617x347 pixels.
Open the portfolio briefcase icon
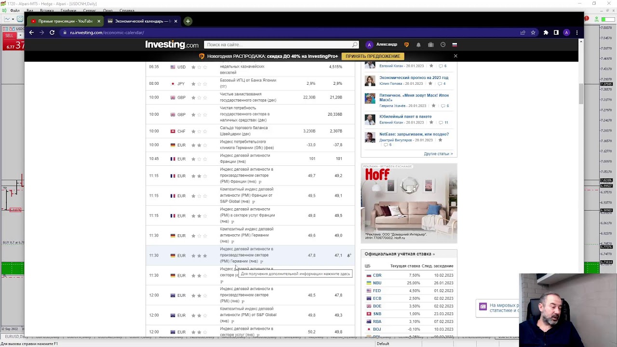(x=430, y=44)
